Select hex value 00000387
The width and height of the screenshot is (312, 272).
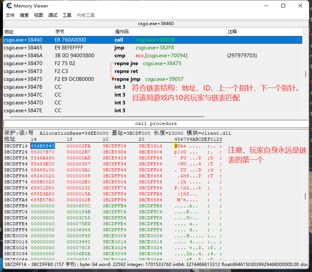[79, 164]
